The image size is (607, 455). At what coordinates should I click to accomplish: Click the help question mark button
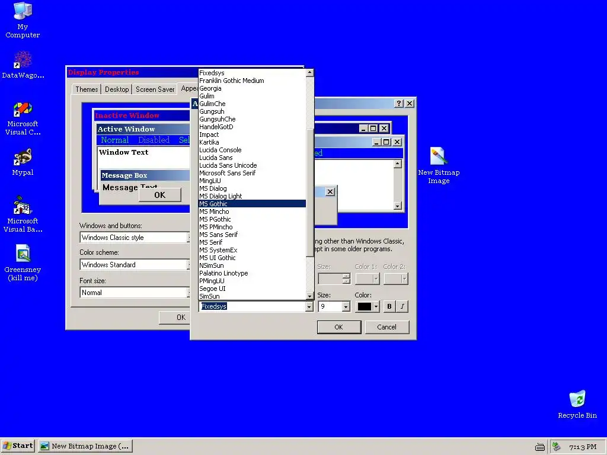click(399, 103)
